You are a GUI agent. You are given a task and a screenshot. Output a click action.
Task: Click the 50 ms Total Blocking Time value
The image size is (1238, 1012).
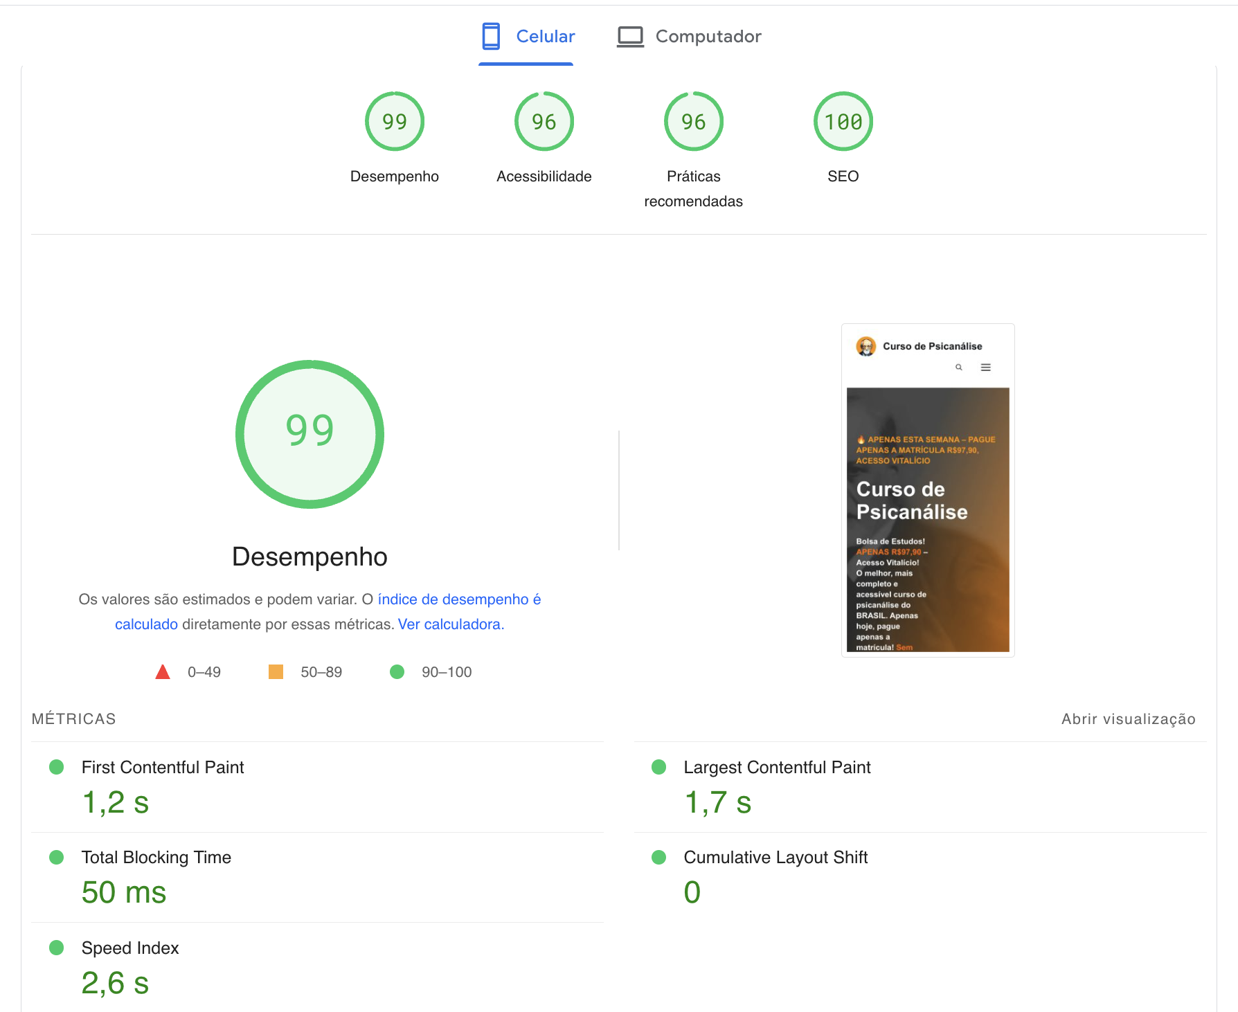[x=124, y=893]
